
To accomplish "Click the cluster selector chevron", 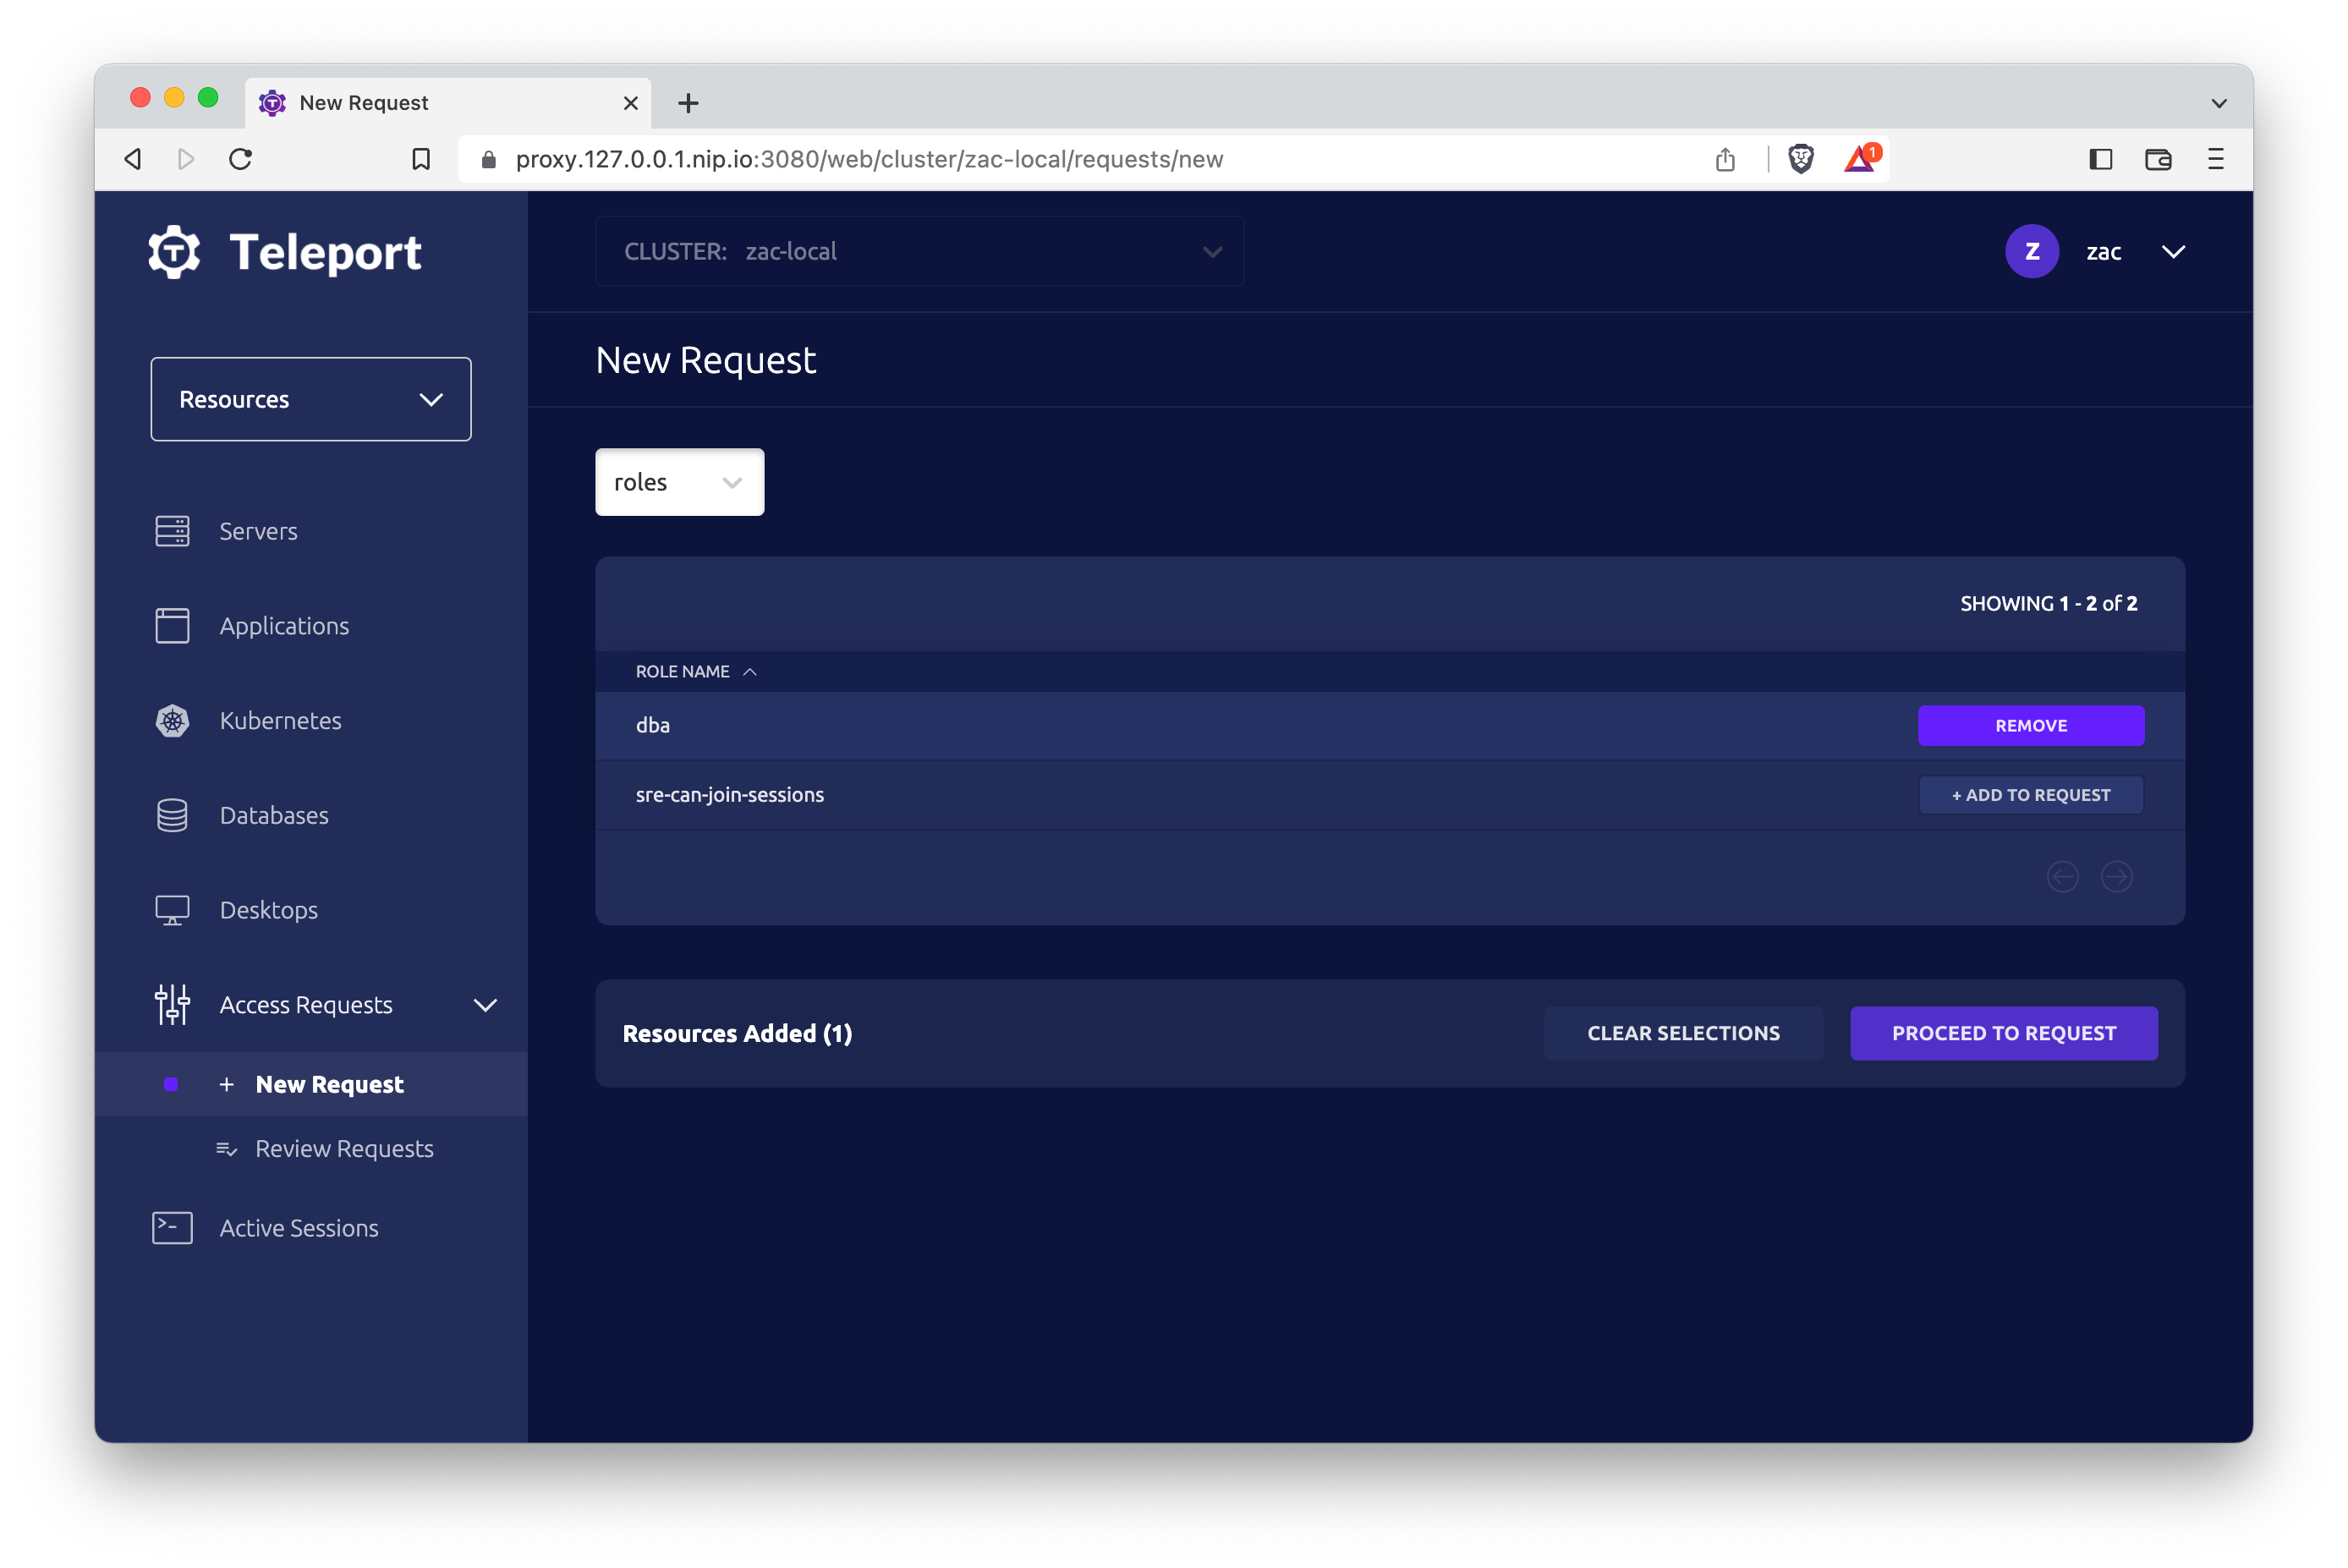I will [1215, 250].
